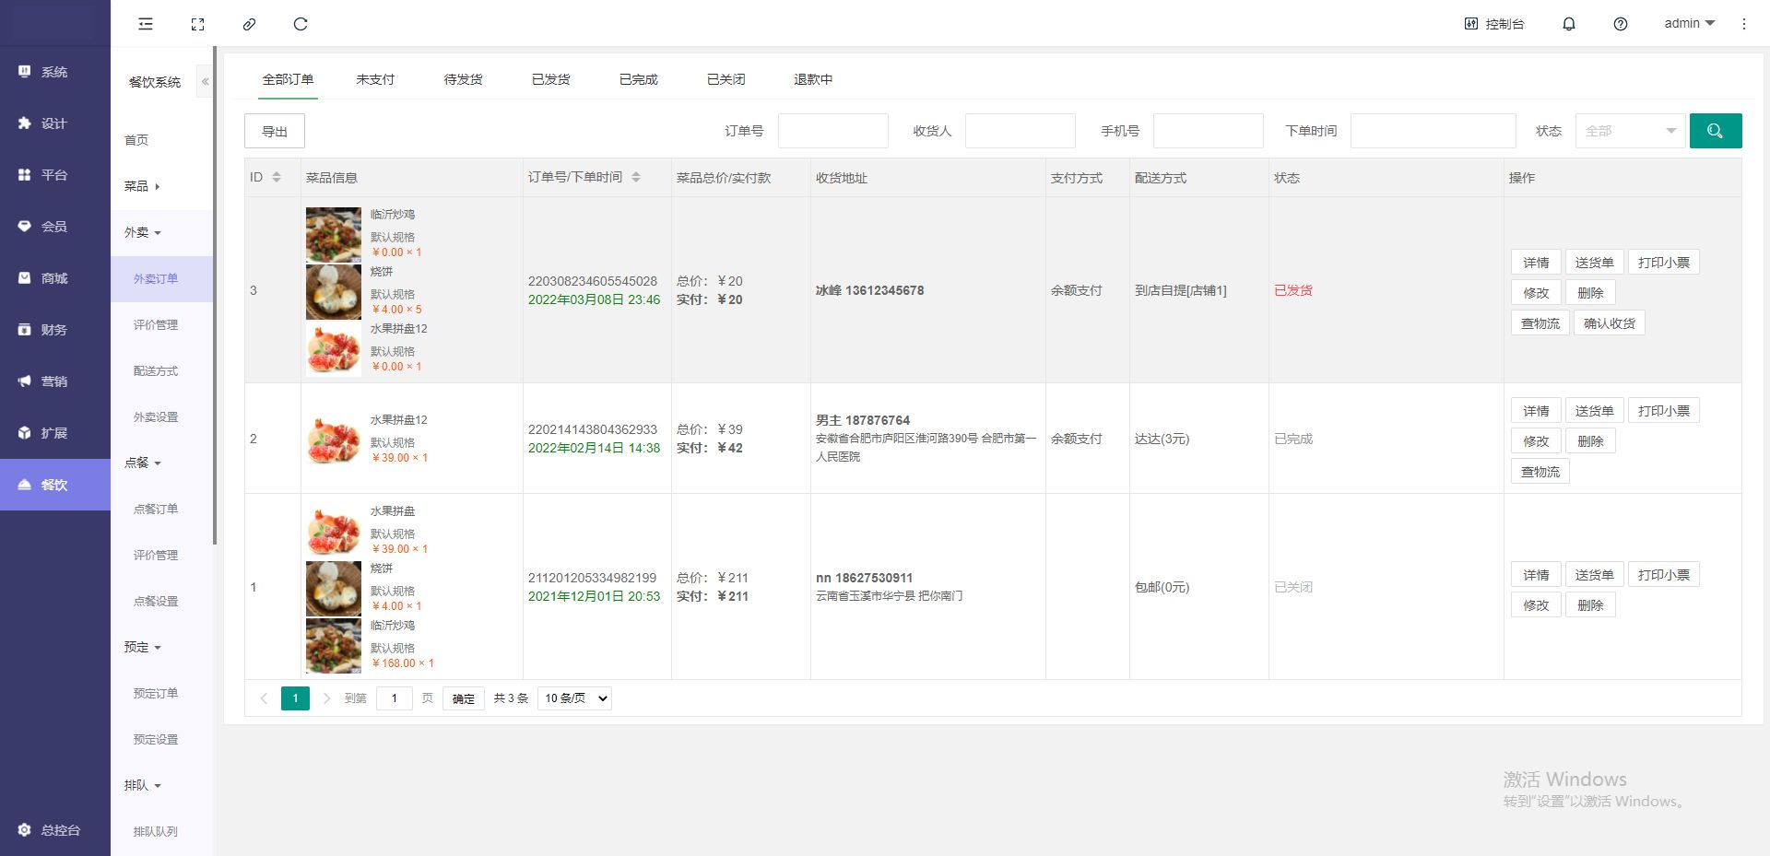Click the green search magnifier button
This screenshot has height=856, width=1770.
[1715, 131]
